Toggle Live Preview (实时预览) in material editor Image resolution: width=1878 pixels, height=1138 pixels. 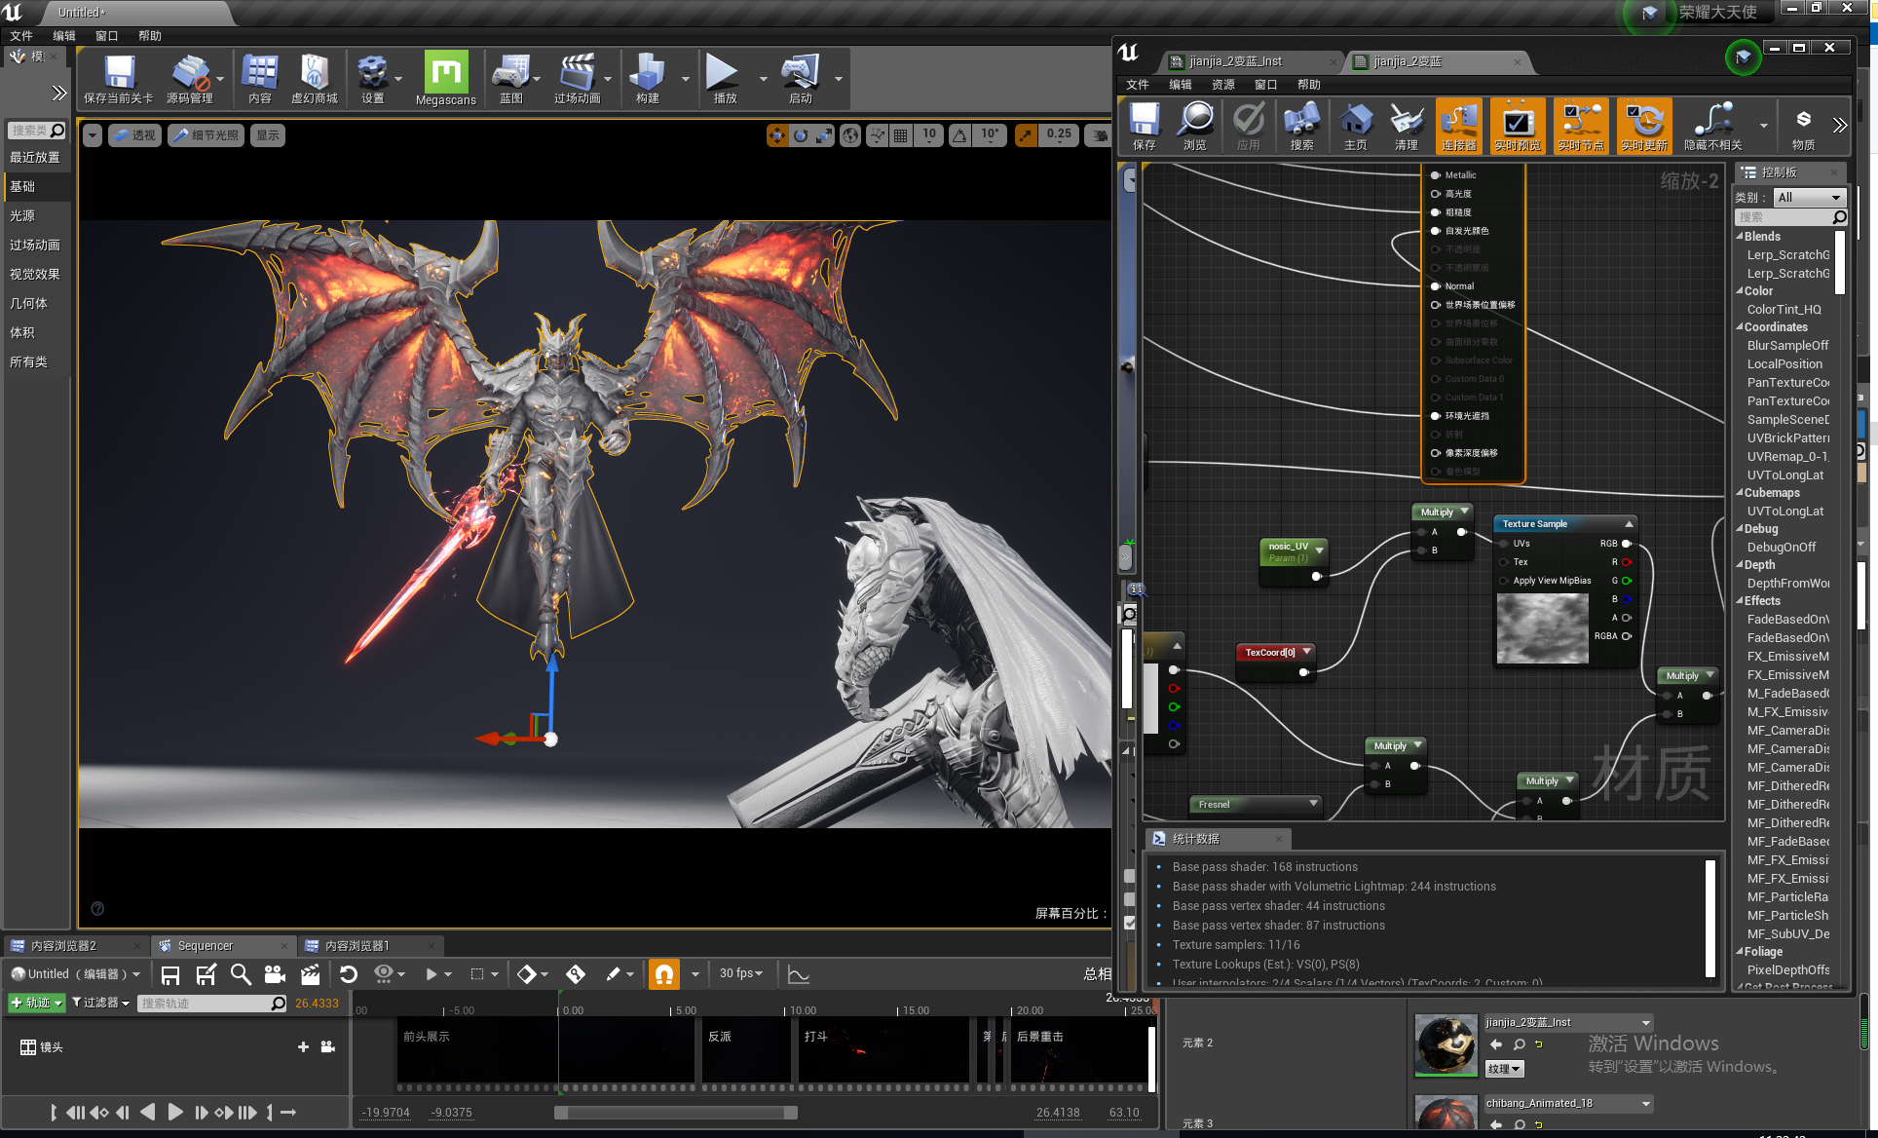click(x=1518, y=127)
